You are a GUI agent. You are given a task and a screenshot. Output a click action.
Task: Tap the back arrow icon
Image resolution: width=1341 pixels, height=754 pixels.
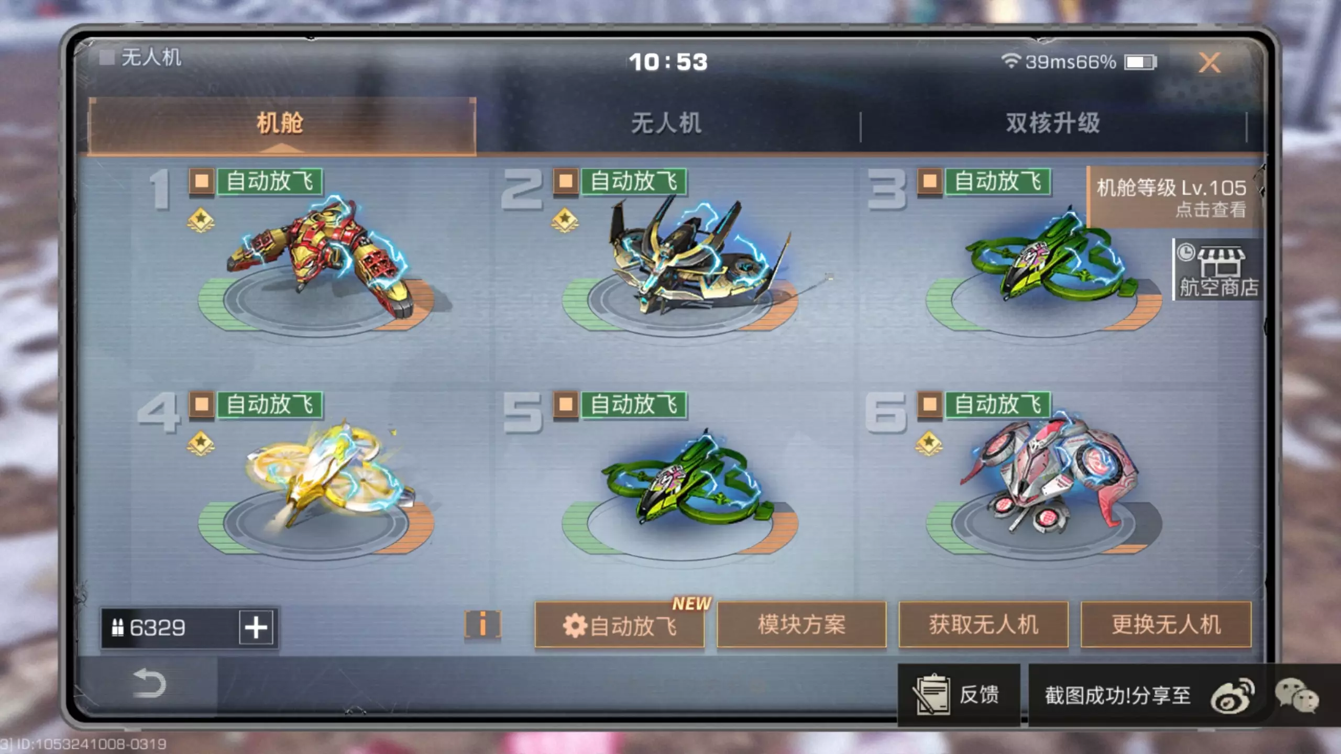click(x=149, y=683)
